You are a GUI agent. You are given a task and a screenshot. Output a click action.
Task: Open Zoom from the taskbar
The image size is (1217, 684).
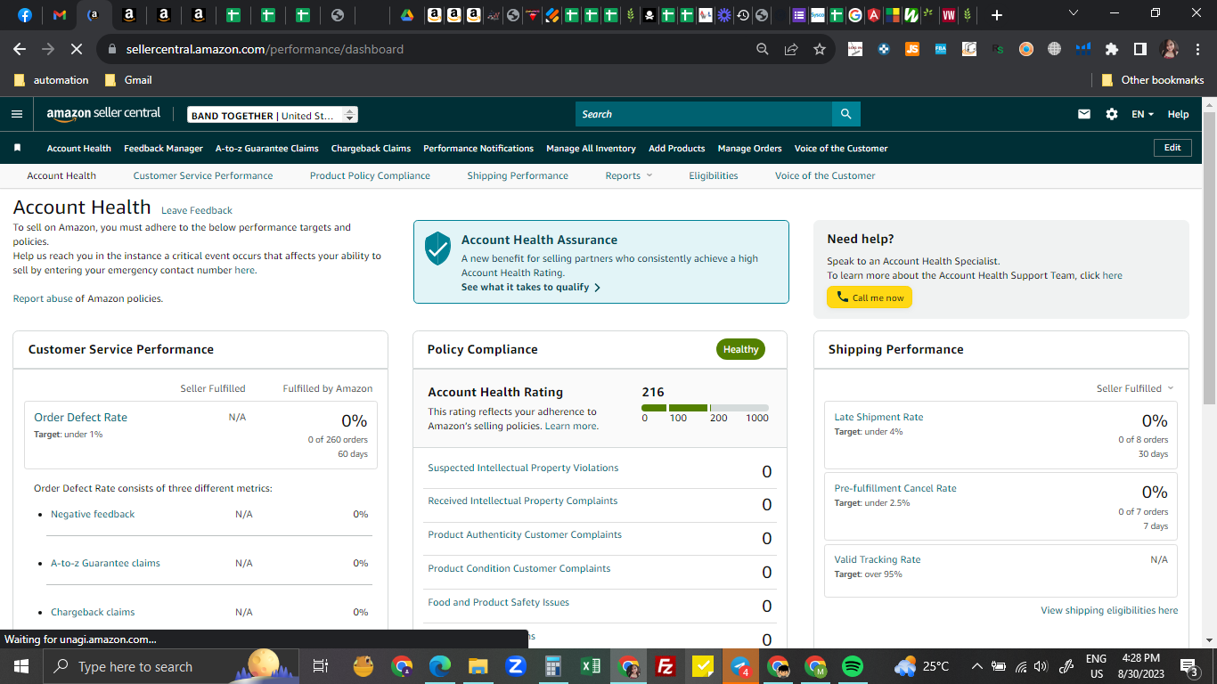point(516,666)
